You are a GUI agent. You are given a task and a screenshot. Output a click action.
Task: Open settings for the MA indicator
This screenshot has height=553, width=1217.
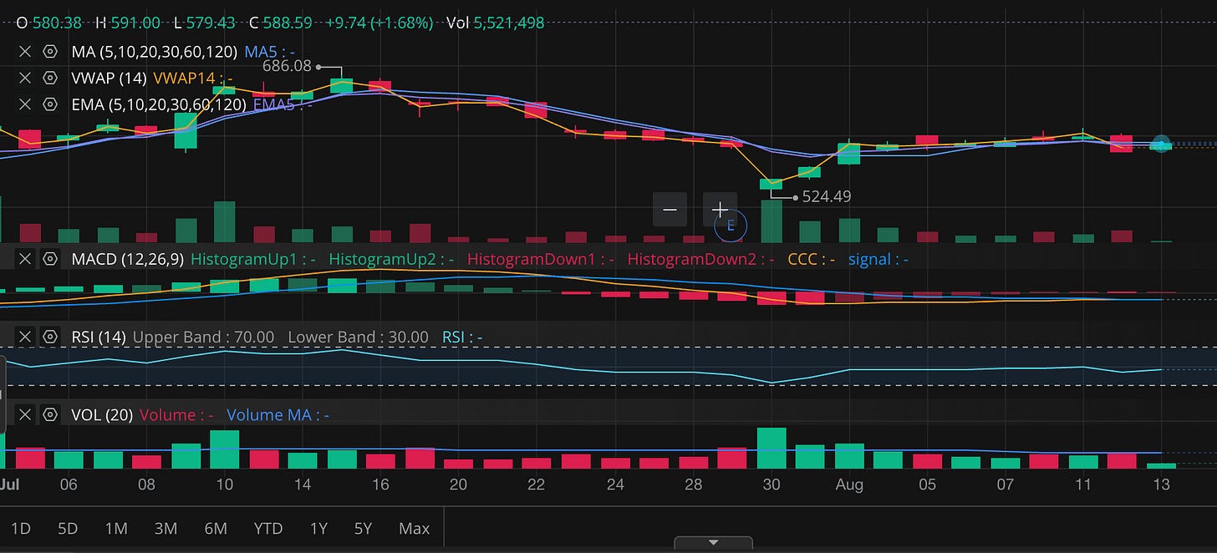coord(50,52)
